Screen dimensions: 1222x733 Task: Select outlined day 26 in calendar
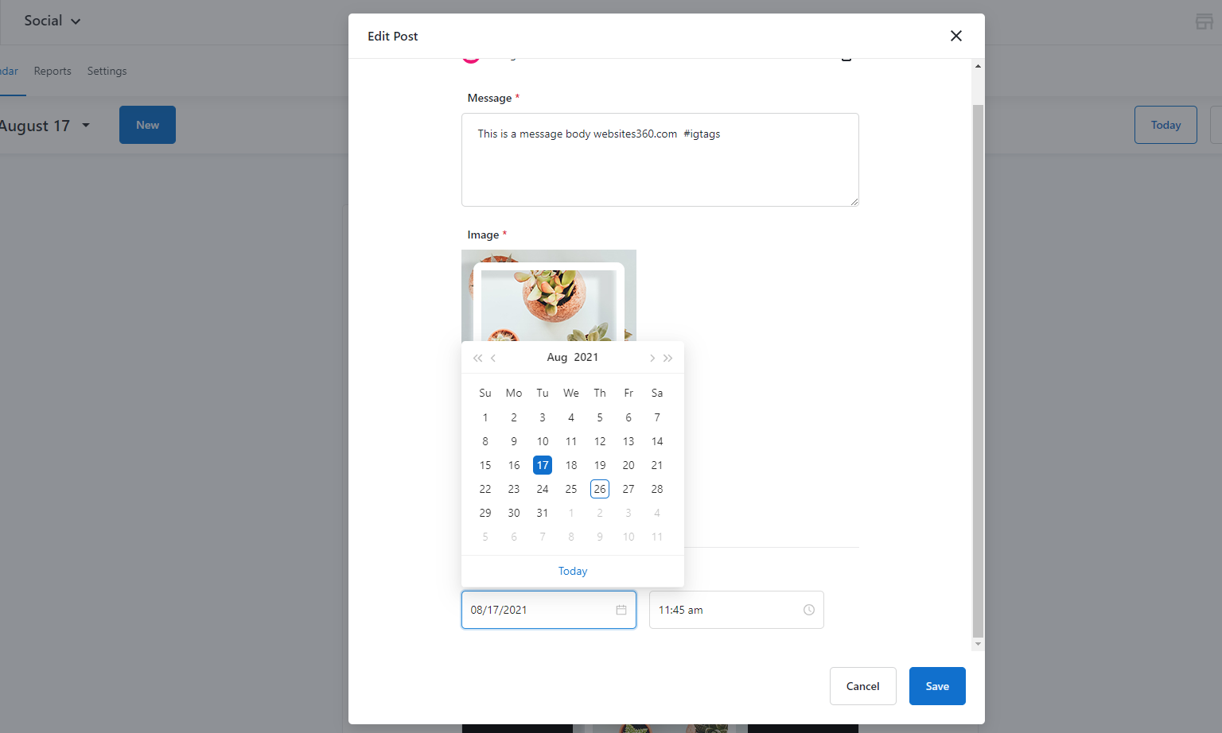[x=600, y=489]
